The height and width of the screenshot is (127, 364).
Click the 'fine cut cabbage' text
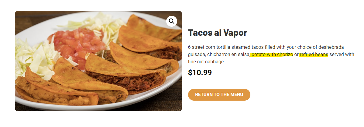click(x=206, y=62)
